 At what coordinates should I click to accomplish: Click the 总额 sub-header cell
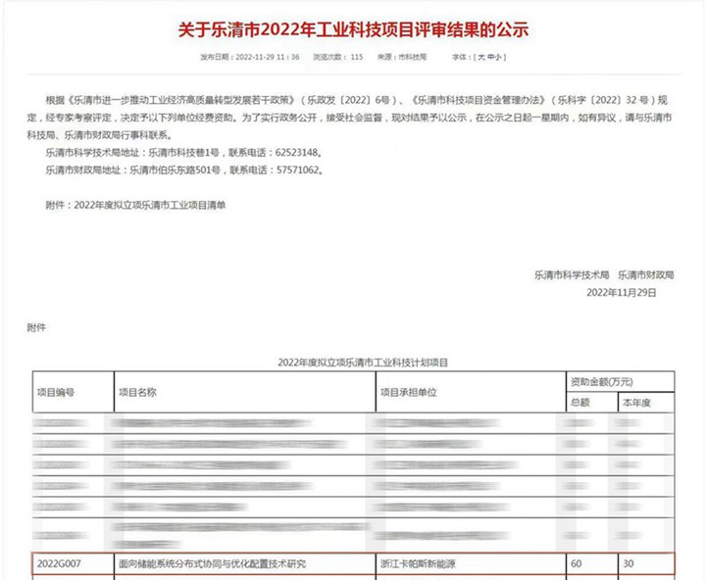point(580,401)
